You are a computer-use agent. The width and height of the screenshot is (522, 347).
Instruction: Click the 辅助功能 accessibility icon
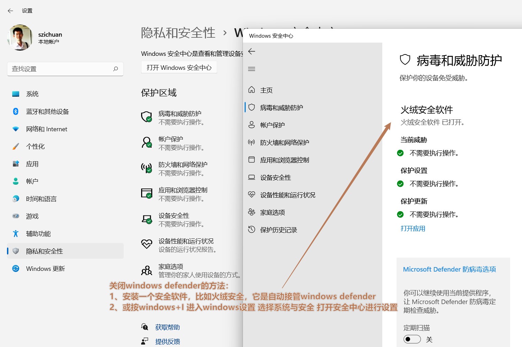pos(16,234)
